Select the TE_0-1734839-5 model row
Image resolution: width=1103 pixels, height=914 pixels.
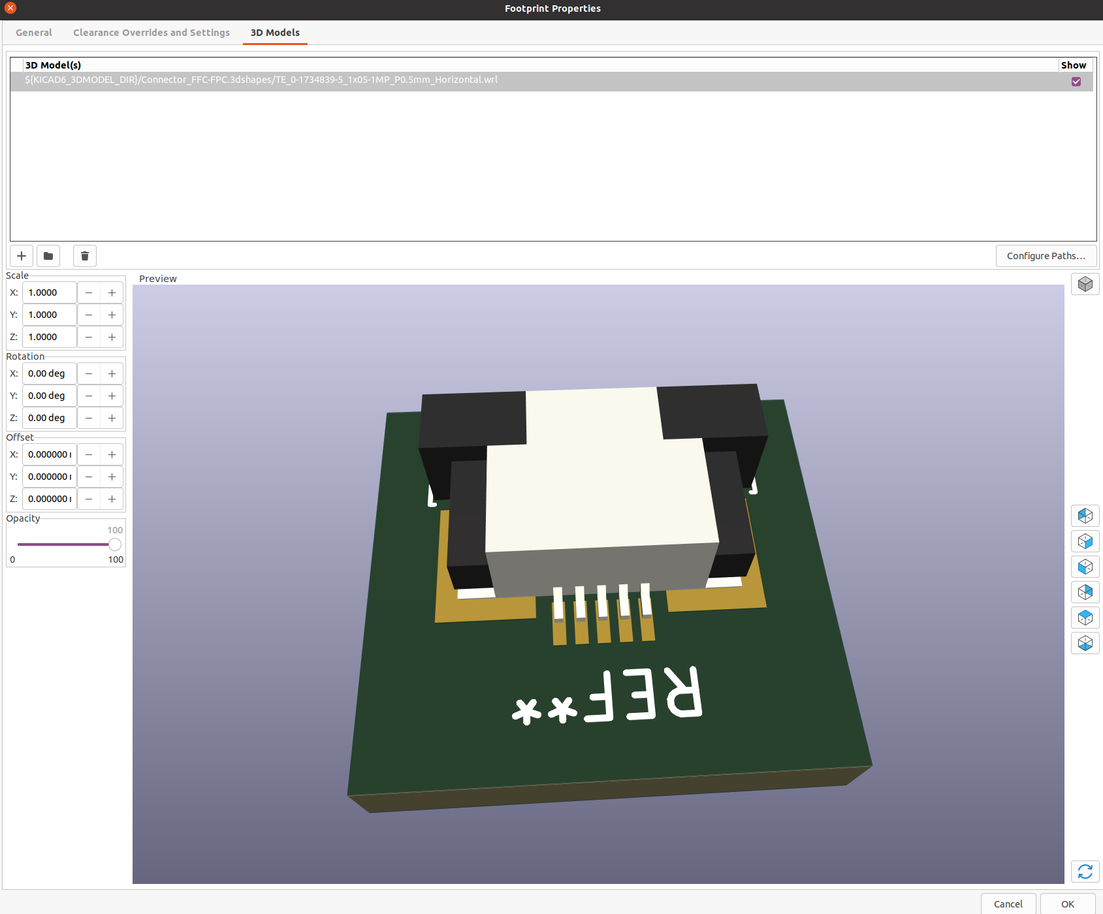pos(261,80)
